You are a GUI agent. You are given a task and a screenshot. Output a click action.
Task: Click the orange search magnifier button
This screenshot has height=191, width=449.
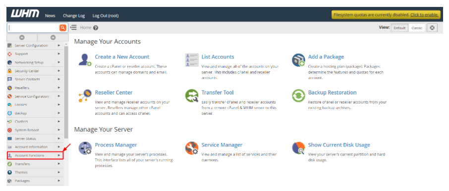(x=63, y=28)
